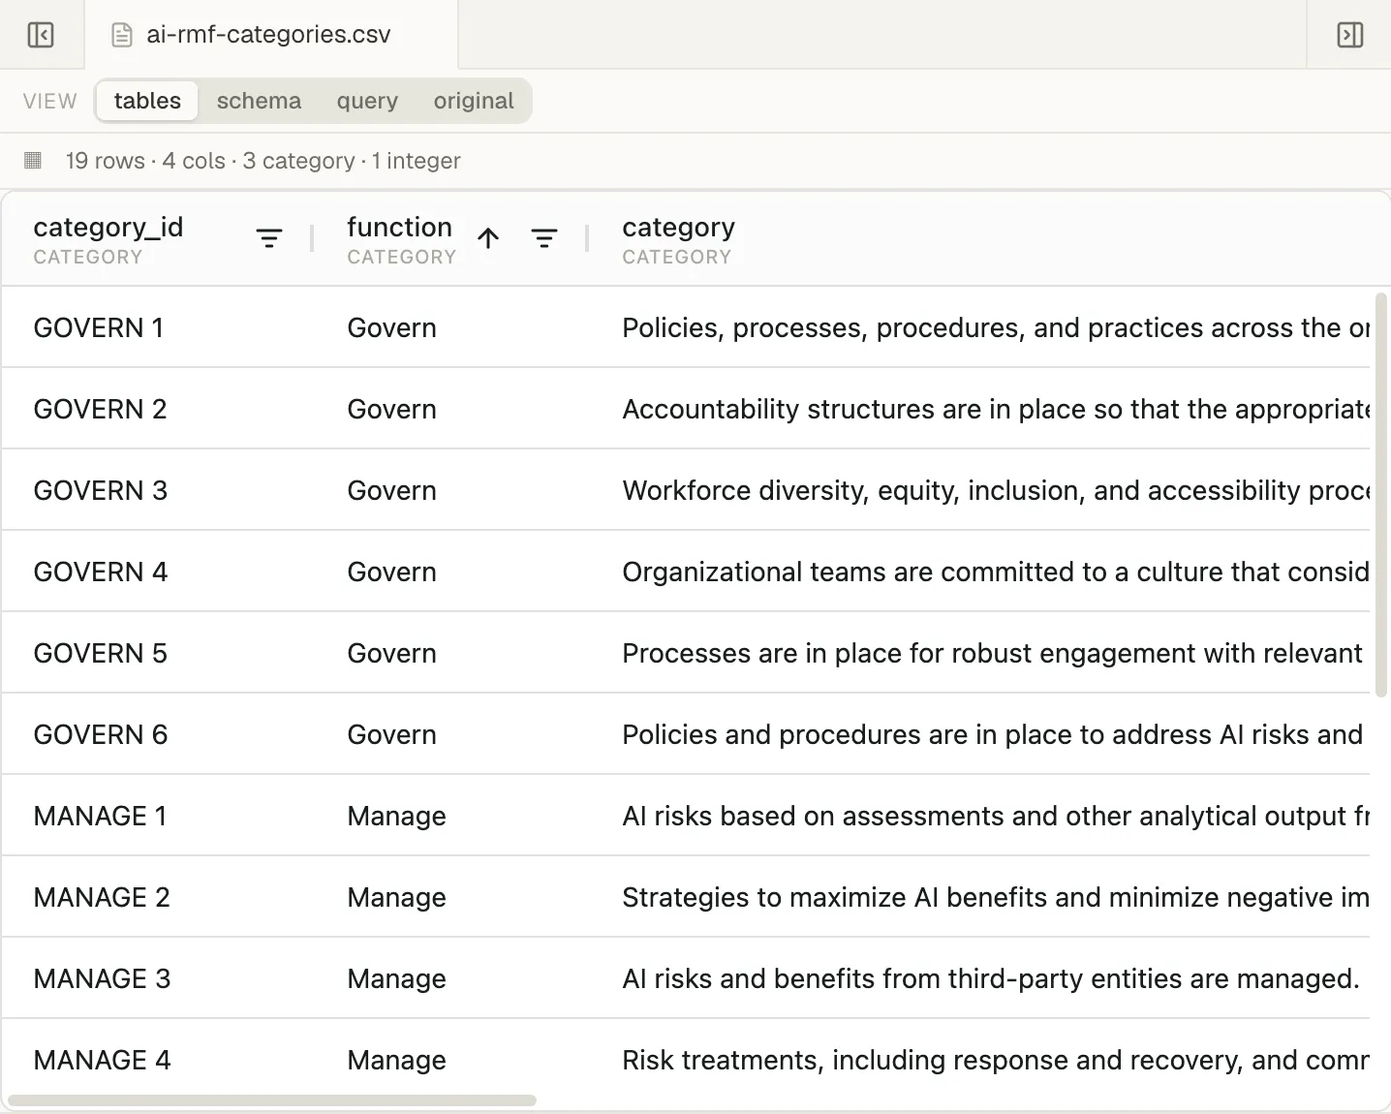Select the ai-rmf-categories.csv tab
Screen dimensions: 1391x1114
[x=271, y=35]
